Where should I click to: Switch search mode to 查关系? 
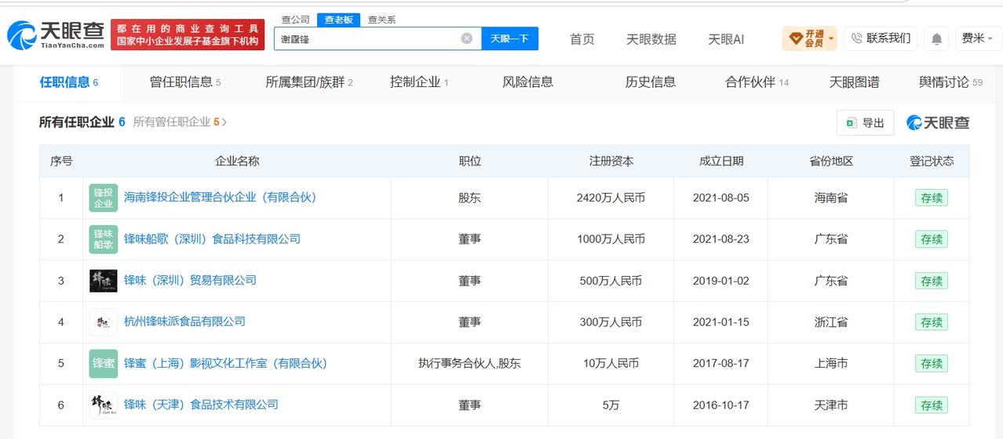381,20
